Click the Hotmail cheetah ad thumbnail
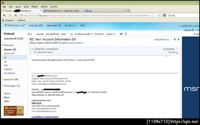This screenshot has width=200, height=125. [14, 111]
